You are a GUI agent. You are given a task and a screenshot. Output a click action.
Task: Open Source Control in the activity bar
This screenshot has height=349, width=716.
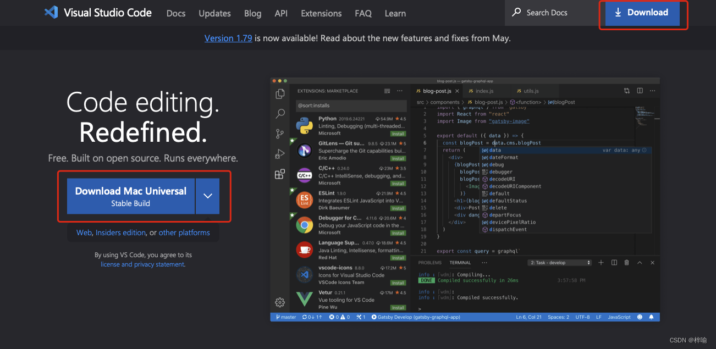pos(280,134)
